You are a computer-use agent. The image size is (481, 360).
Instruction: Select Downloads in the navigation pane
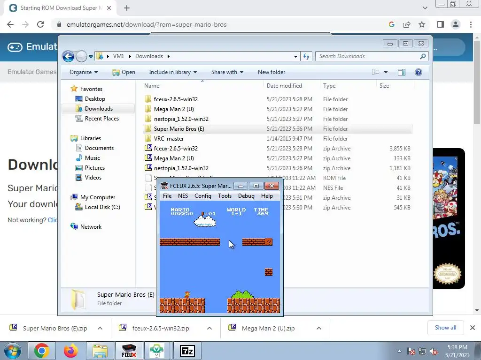(x=99, y=109)
